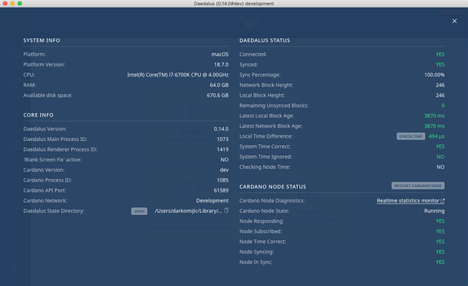Select the CARDANO NODE STATUS heading
Image resolution: width=468 pixels, height=286 pixels.
point(273,186)
